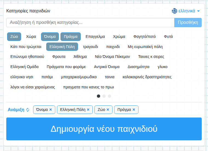Deselect the Ζώο category
Viewport: 208px width, 151px height.
(x=14, y=37)
